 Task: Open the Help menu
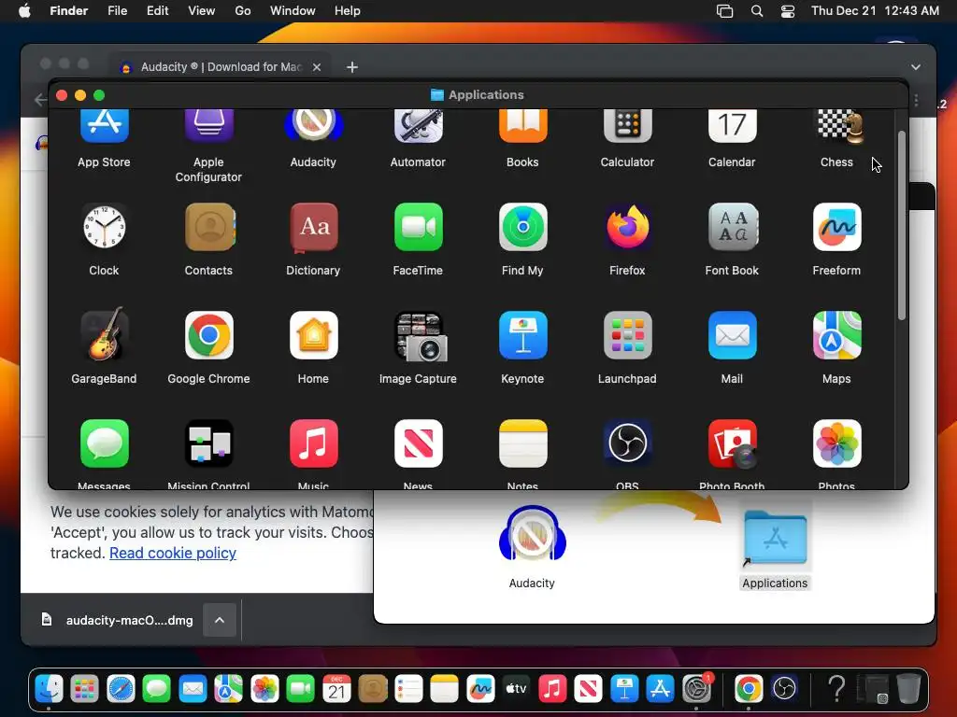coord(348,10)
